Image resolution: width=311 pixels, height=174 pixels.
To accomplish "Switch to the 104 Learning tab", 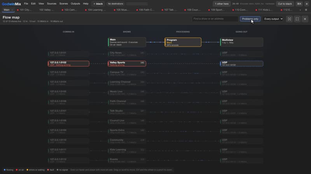I will coord(95,10).
